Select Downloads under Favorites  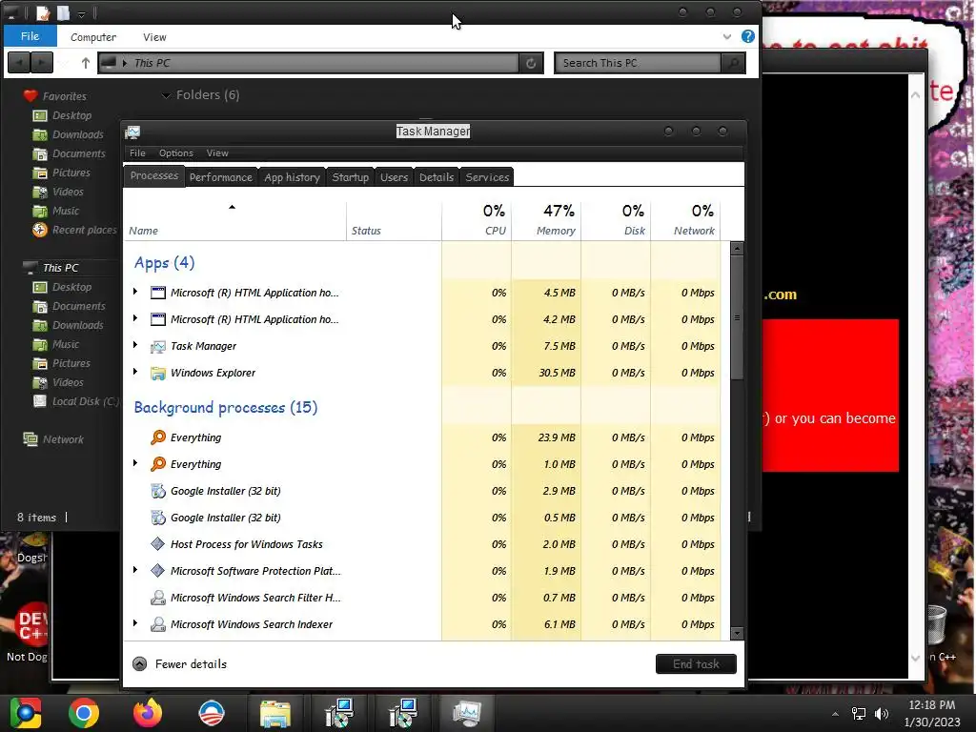(69, 134)
